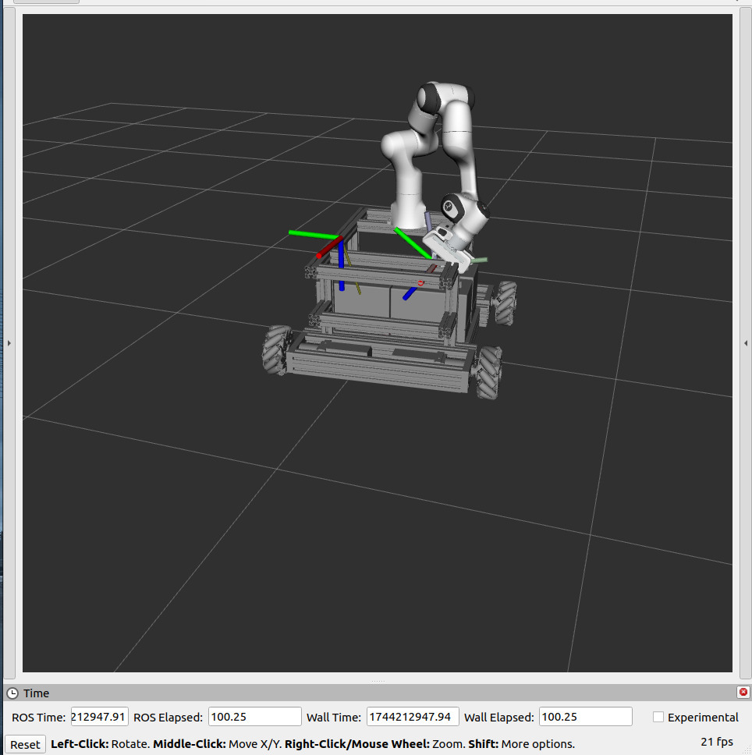The width and height of the screenshot is (752, 755).
Task: Expand the collapsed right Views panel arrow
Action: (746, 342)
